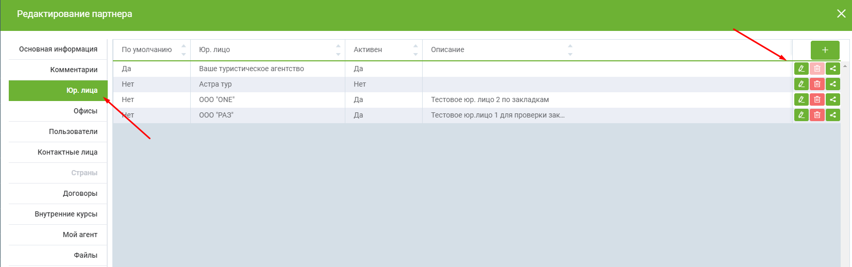The width and height of the screenshot is (852, 267).
Task: Select Мой агент tab
Action: 58,235
